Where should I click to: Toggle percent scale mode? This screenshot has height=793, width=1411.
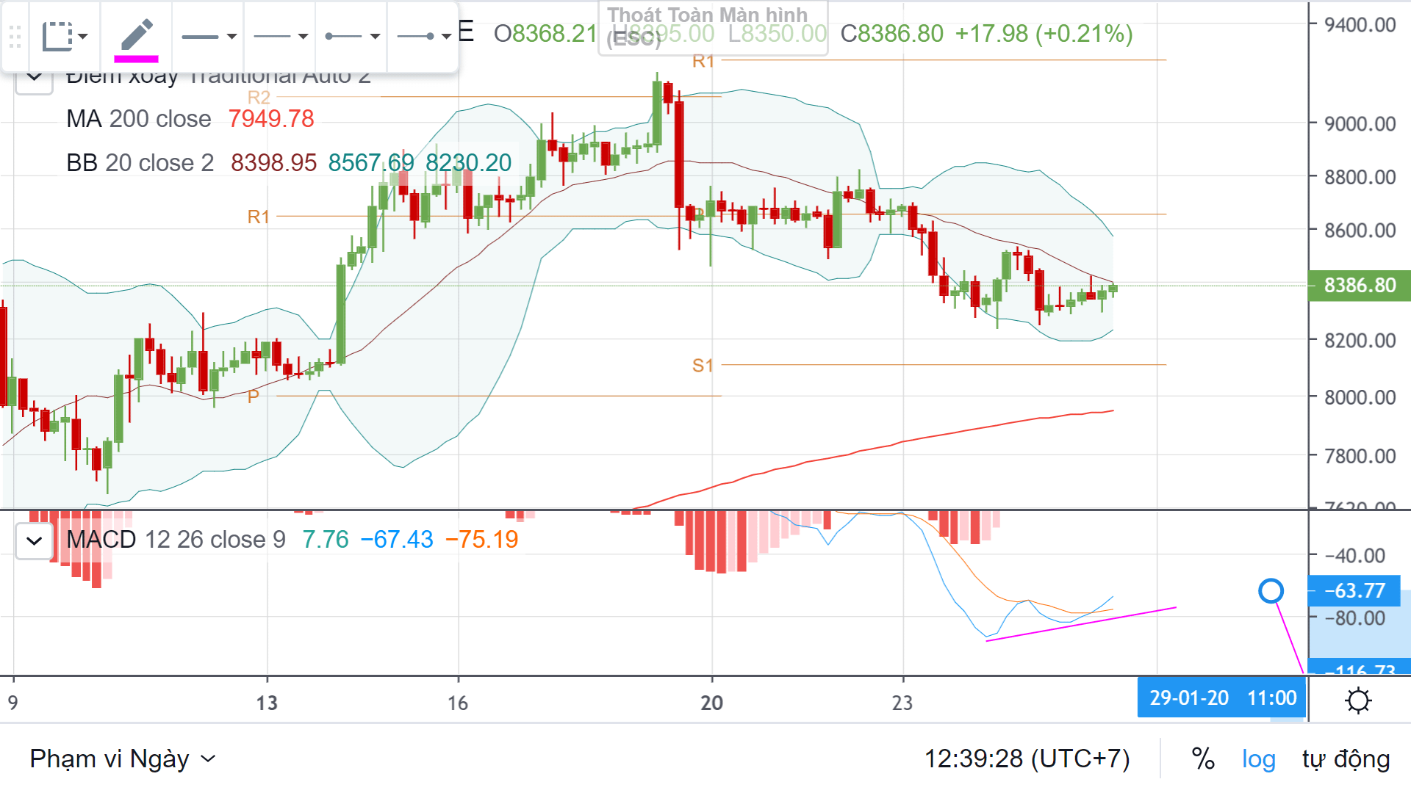(1203, 758)
